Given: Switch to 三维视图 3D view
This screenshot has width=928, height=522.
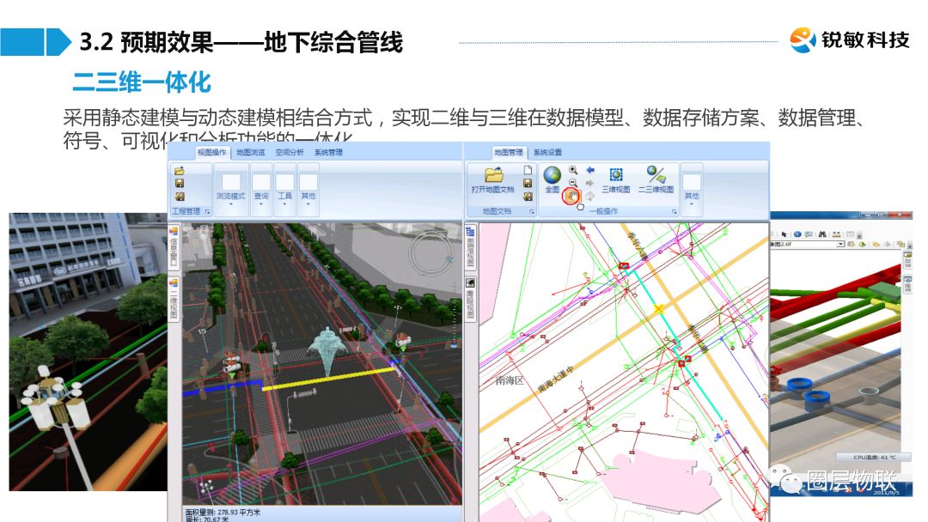Looking at the screenshot, I should point(615,179).
